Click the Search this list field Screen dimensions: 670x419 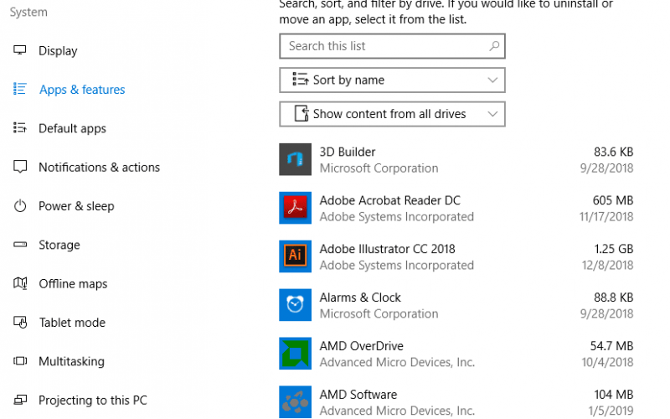(x=392, y=46)
